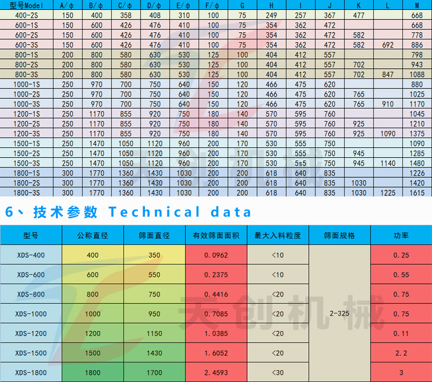The height and width of the screenshot is (382, 432).
Task: Click the 600-3S model row label
Action: point(26,45)
